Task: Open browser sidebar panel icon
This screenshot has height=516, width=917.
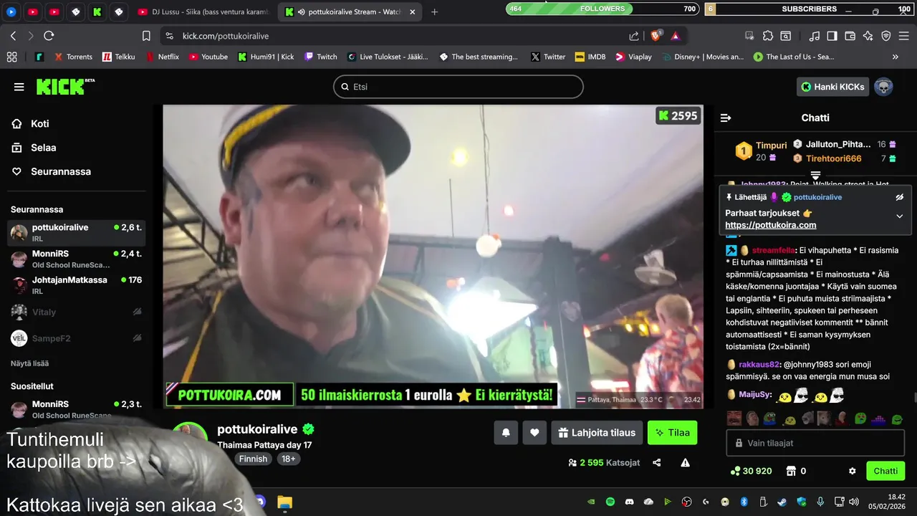Action: pos(832,36)
